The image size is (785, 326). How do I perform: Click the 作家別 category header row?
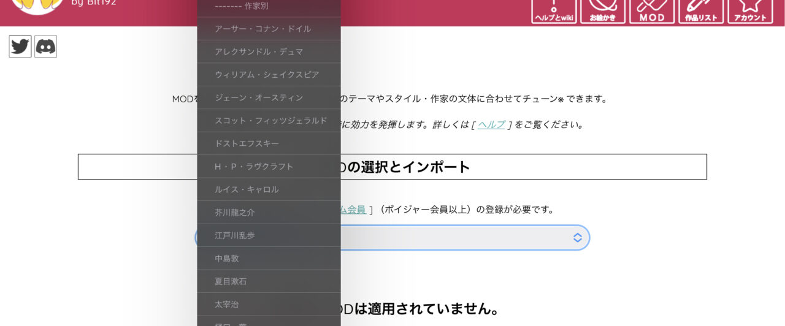[269, 7]
